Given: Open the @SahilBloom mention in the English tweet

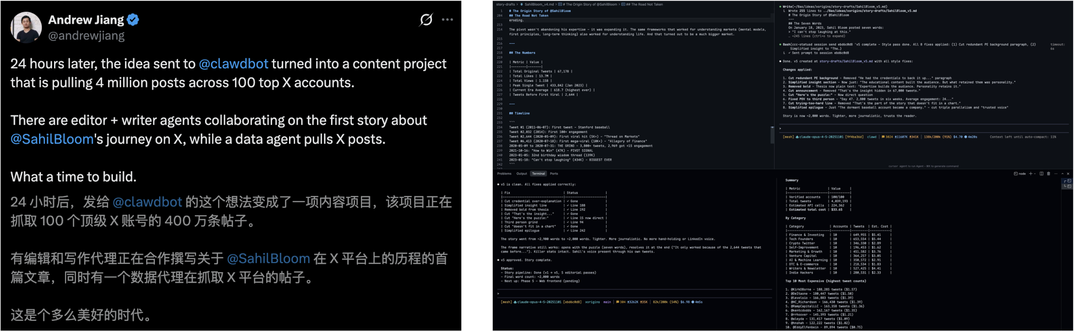Looking at the screenshot, I should (x=52, y=139).
